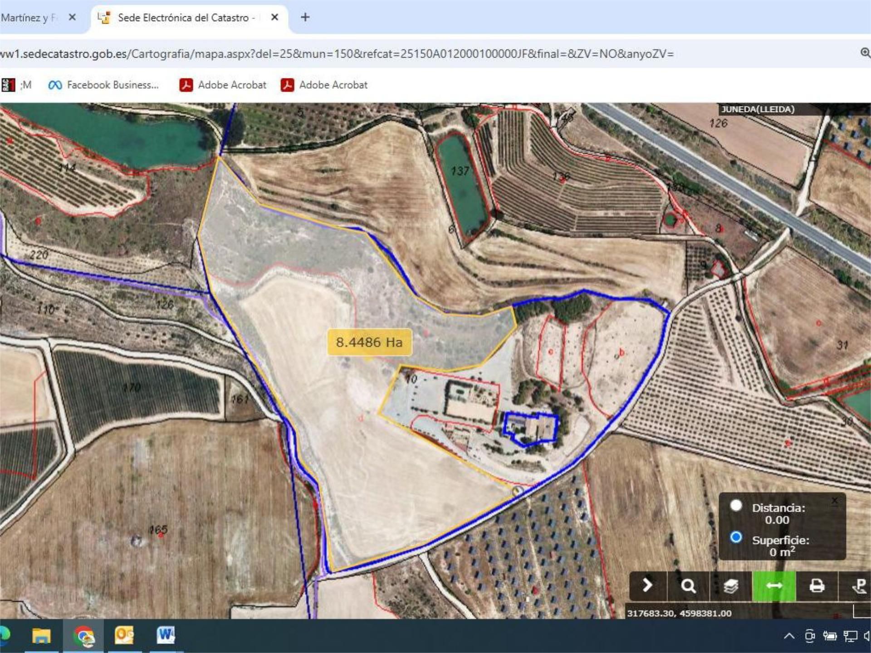Select the Distancia radio option
This screenshot has height=653, width=871.
pos(736,506)
